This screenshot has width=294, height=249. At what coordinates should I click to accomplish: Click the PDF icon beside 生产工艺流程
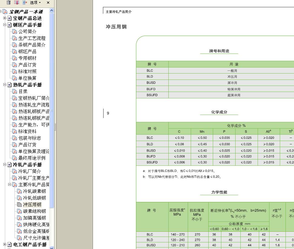pos(15,38)
